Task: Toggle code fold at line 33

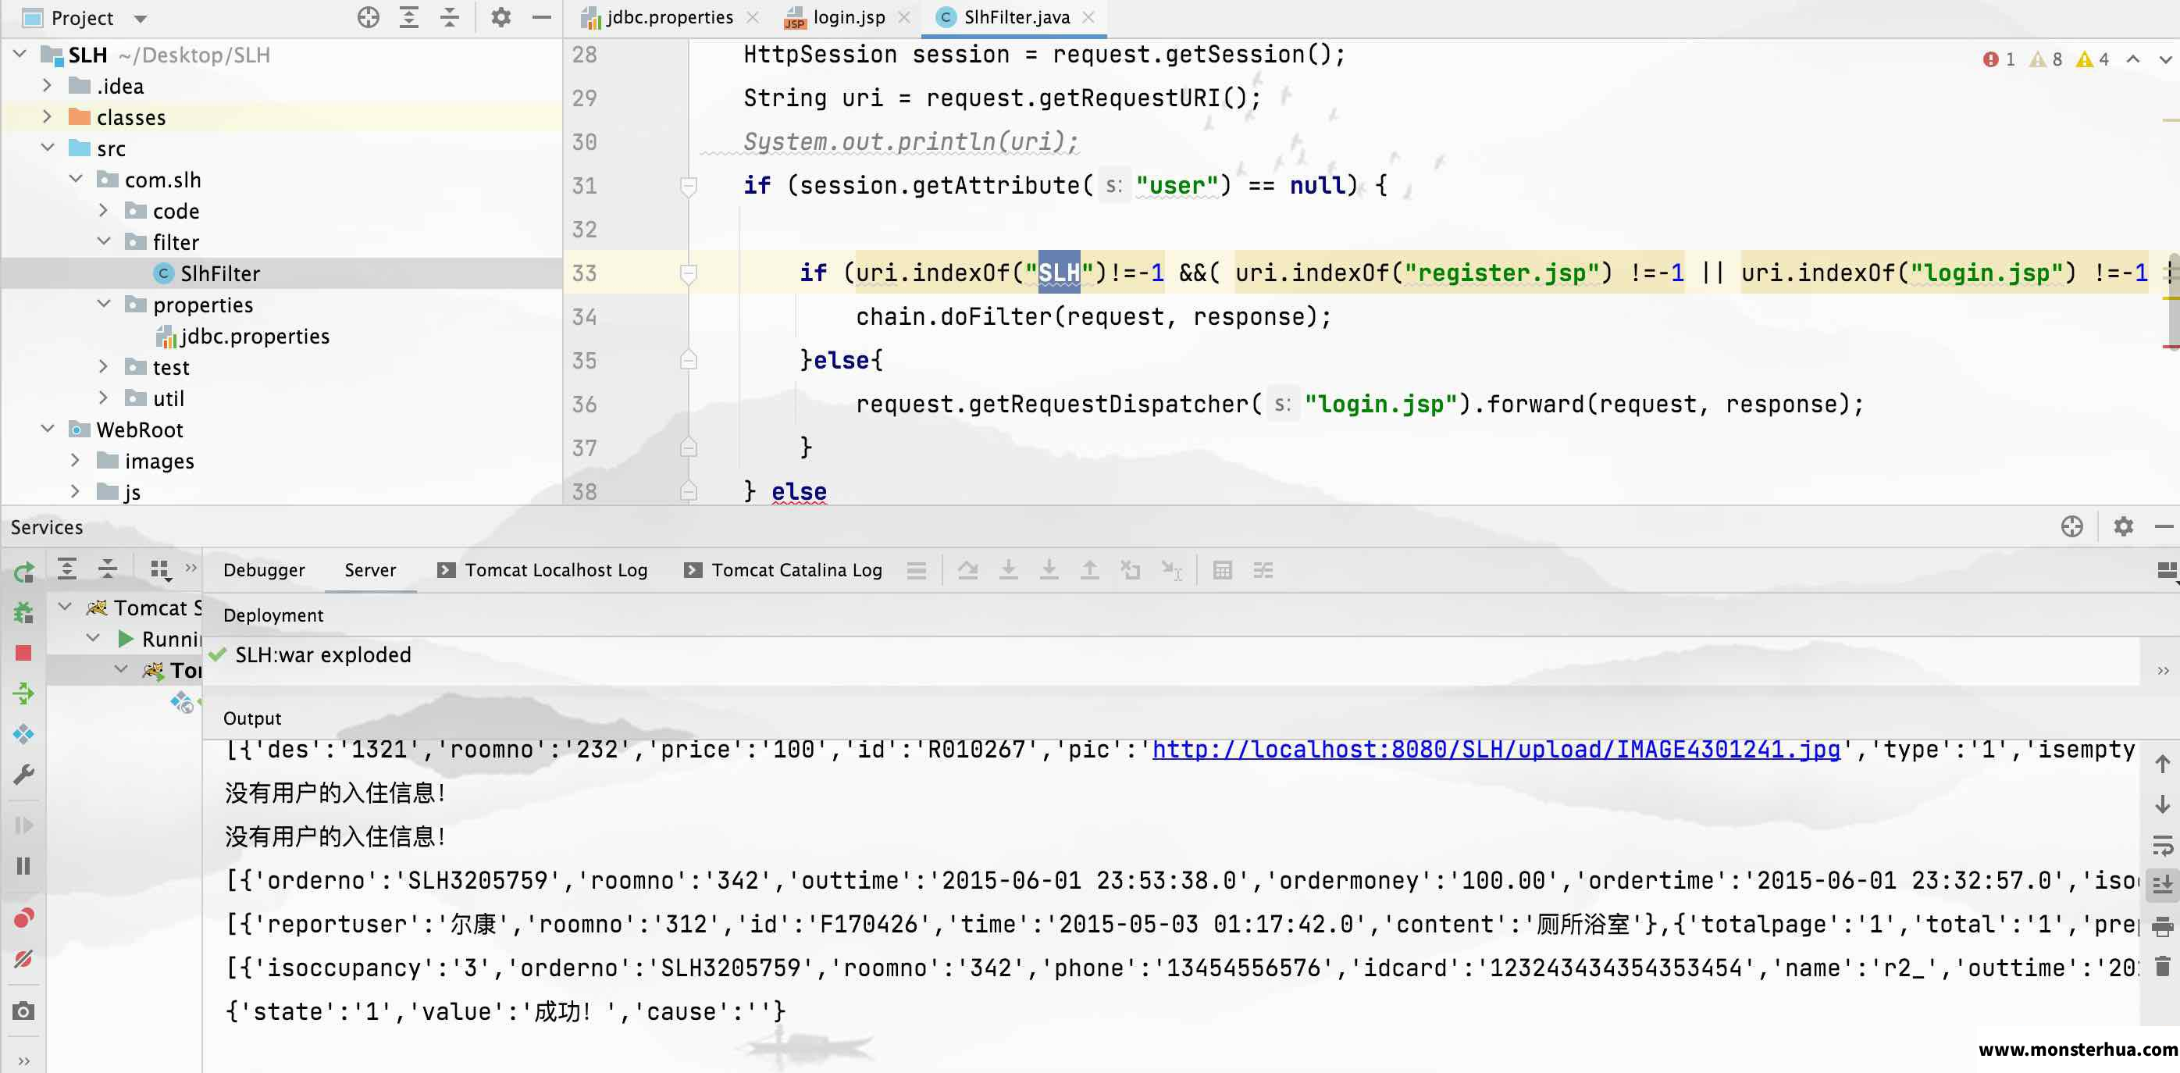Action: pos(688,273)
